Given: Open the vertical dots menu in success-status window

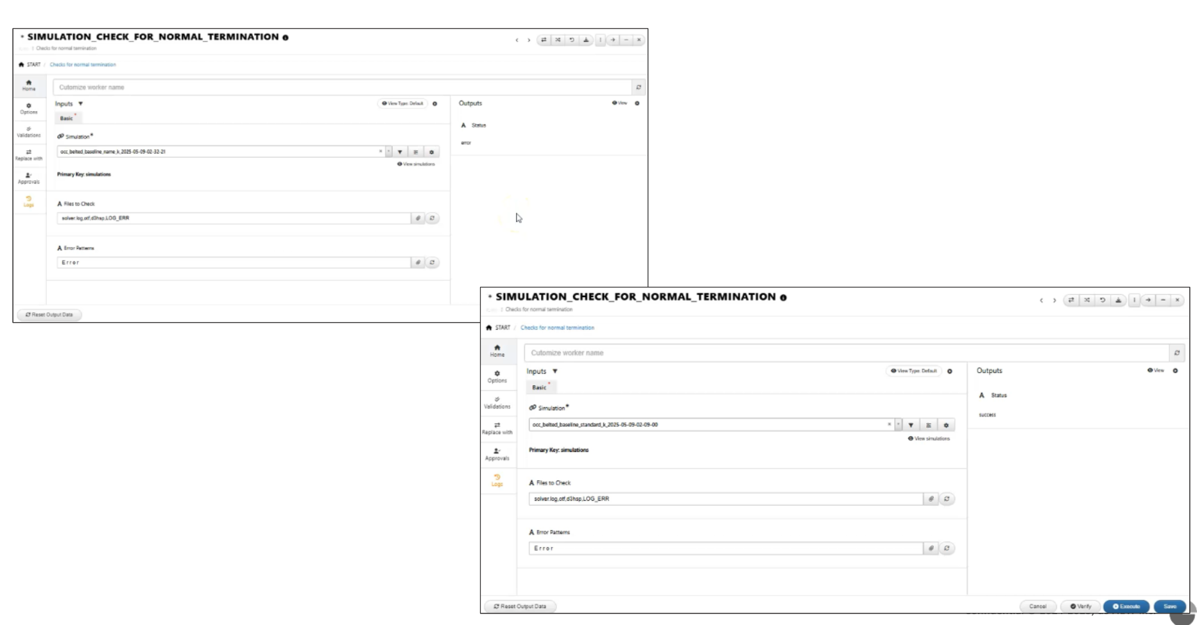Looking at the screenshot, I should [1134, 300].
